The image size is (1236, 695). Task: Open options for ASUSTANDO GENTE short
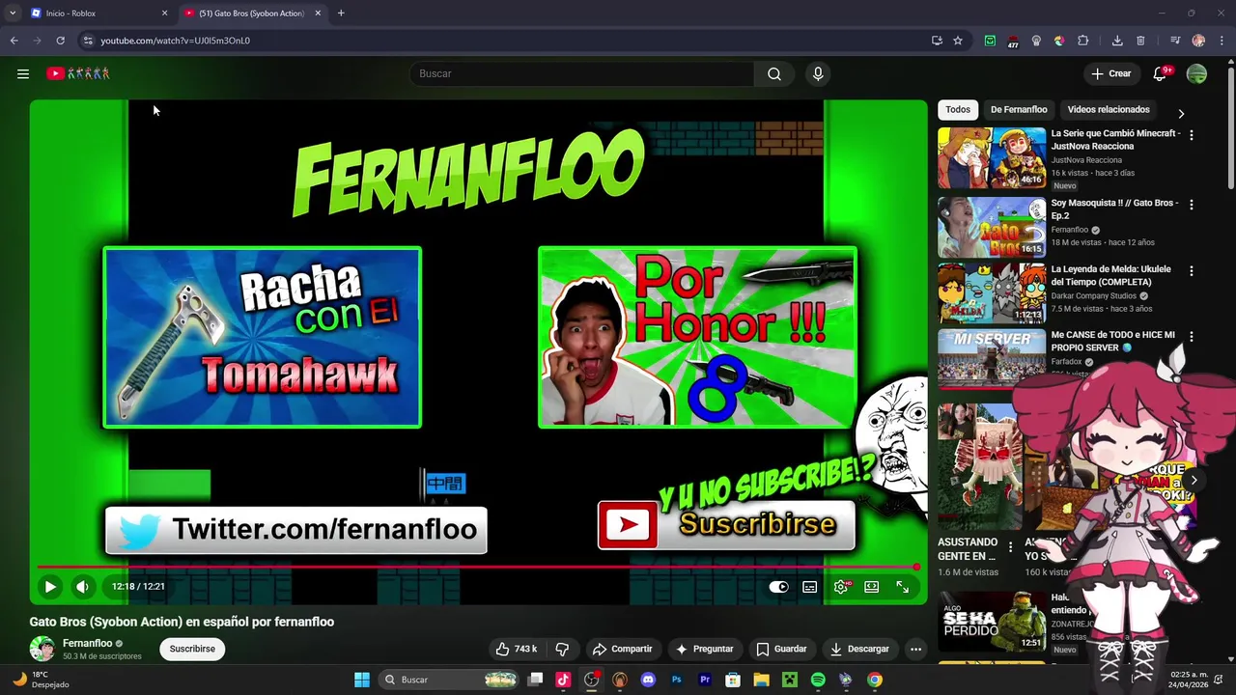point(1010,547)
